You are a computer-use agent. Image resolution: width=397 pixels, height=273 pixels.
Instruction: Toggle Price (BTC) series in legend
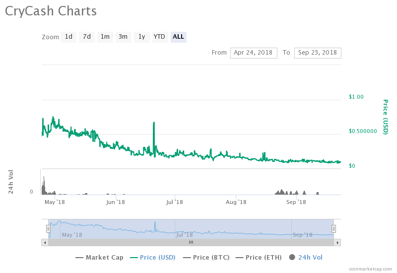coord(206,258)
